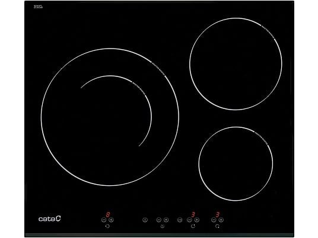The width and height of the screenshot is (318, 238).
Task: Click the cata brand logo
Action: point(50,218)
